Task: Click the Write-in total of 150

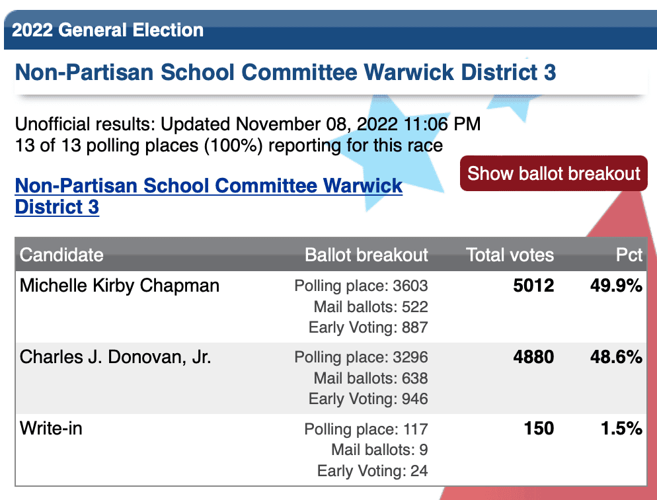Action: [x=539, y=429]
